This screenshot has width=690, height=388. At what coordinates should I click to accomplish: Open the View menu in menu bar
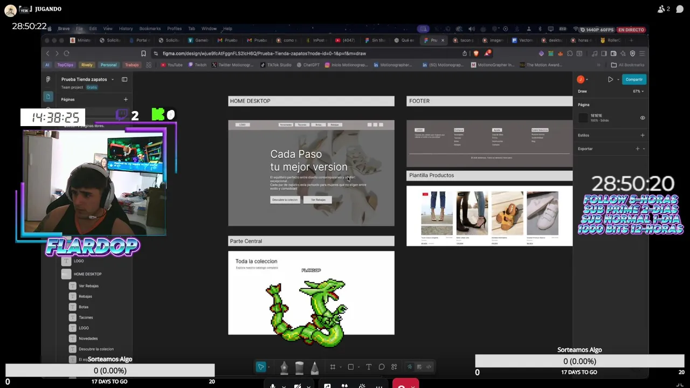click(108, 29)
